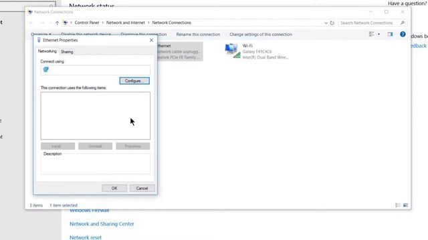Open the Organize dropdown menu
The width and height of the screenshot is (428, 240).
coord(41,34)
